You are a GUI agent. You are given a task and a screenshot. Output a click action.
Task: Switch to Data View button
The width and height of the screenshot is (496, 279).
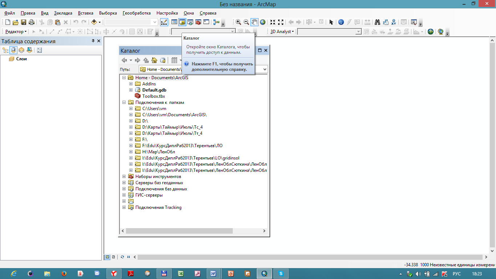(107, 257)
